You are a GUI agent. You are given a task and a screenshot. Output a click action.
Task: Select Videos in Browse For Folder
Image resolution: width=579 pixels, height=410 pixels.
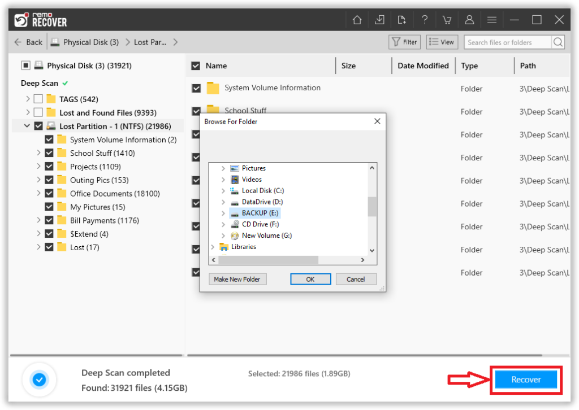[252, 179]
